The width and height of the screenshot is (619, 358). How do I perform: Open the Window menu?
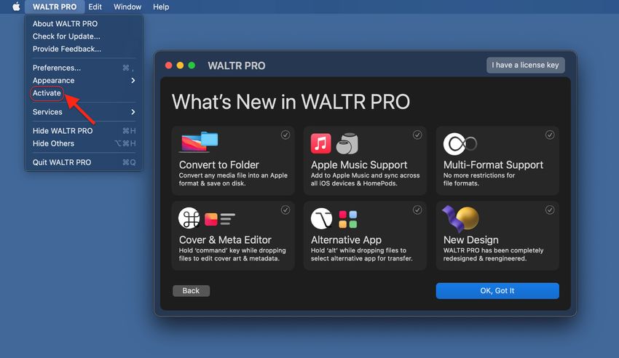(127, 7)
